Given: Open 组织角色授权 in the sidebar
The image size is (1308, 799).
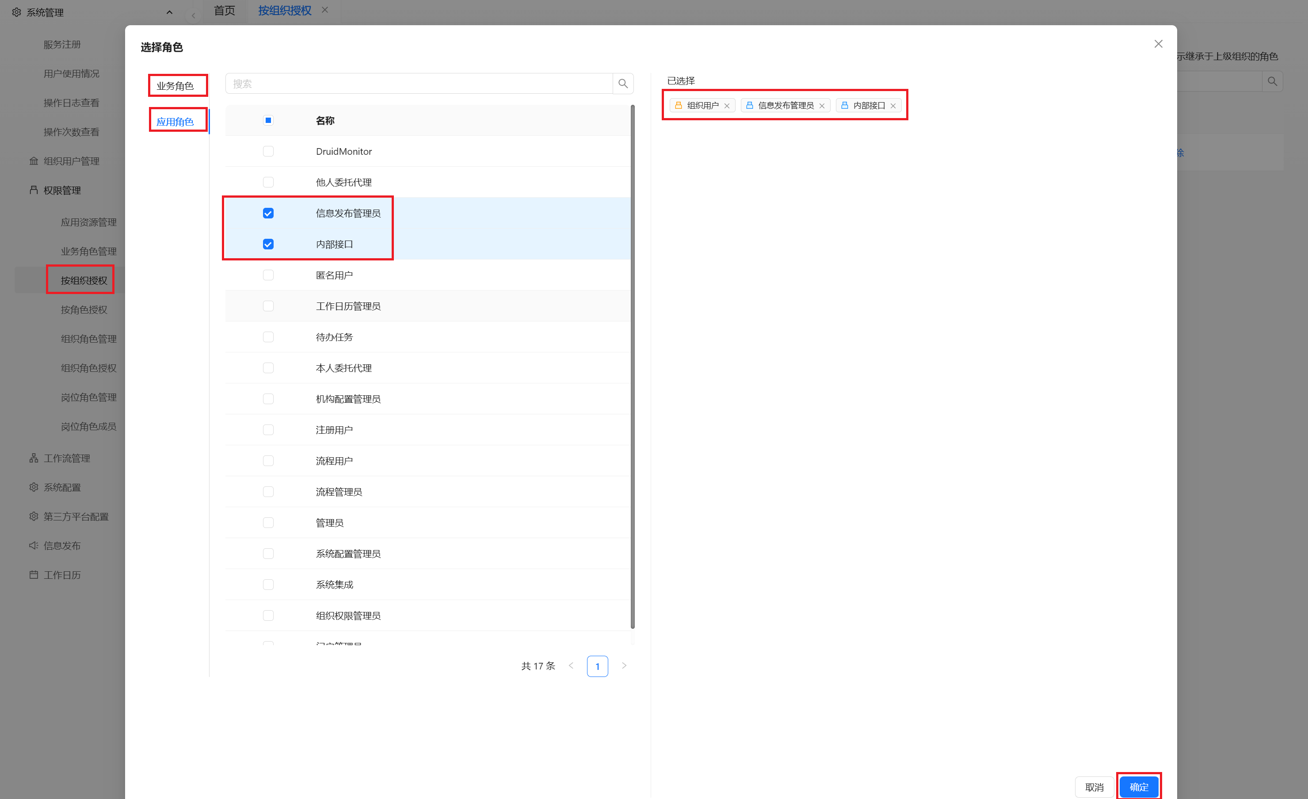Looking at the screenshot, I should [89, 368].
